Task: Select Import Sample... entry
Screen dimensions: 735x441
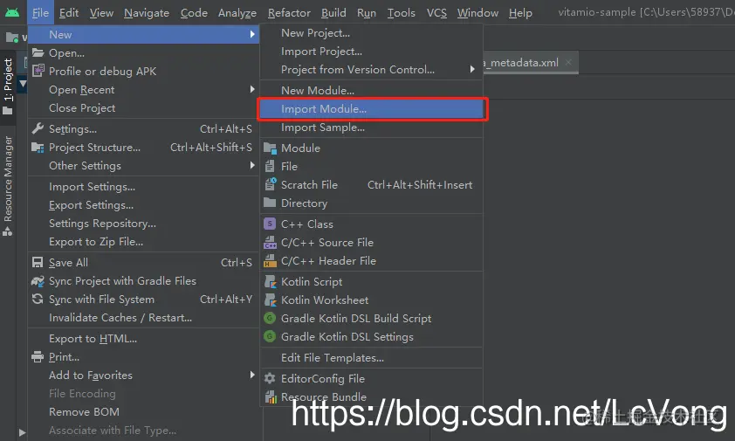Action: [371, 127]
